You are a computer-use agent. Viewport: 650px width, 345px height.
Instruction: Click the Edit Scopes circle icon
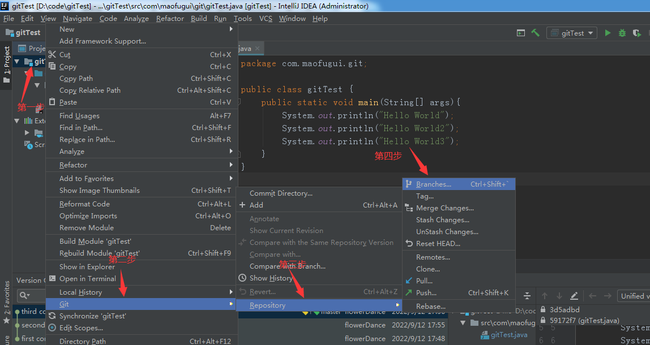point(52,327)
